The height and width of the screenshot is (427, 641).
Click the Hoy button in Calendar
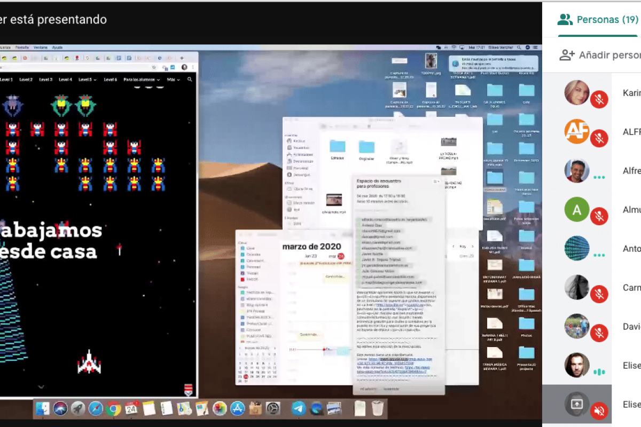[x=463, y=246]
